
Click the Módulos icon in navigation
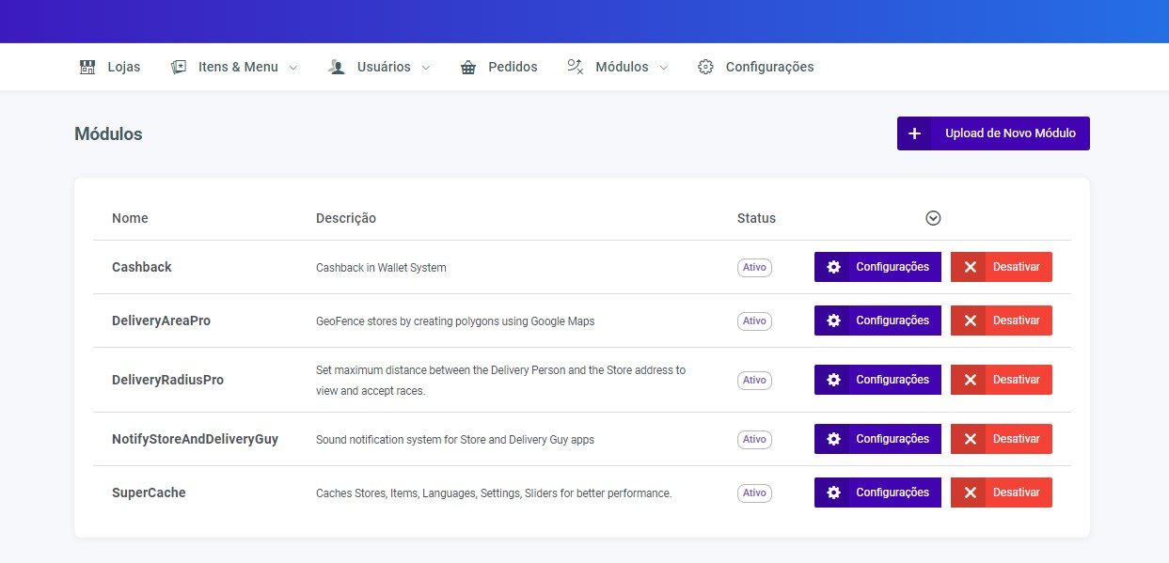(575, 67)
